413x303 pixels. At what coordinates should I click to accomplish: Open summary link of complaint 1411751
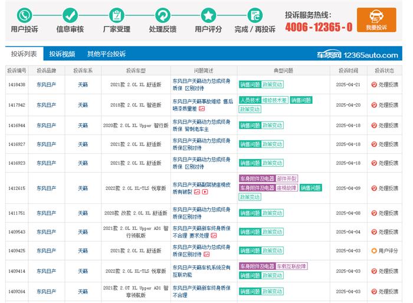[x=202, y=213]
